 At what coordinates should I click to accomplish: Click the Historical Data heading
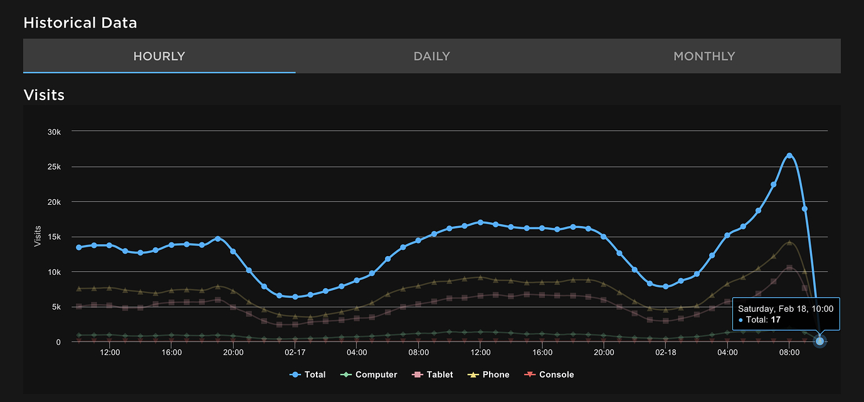click(x=80, y=23)
